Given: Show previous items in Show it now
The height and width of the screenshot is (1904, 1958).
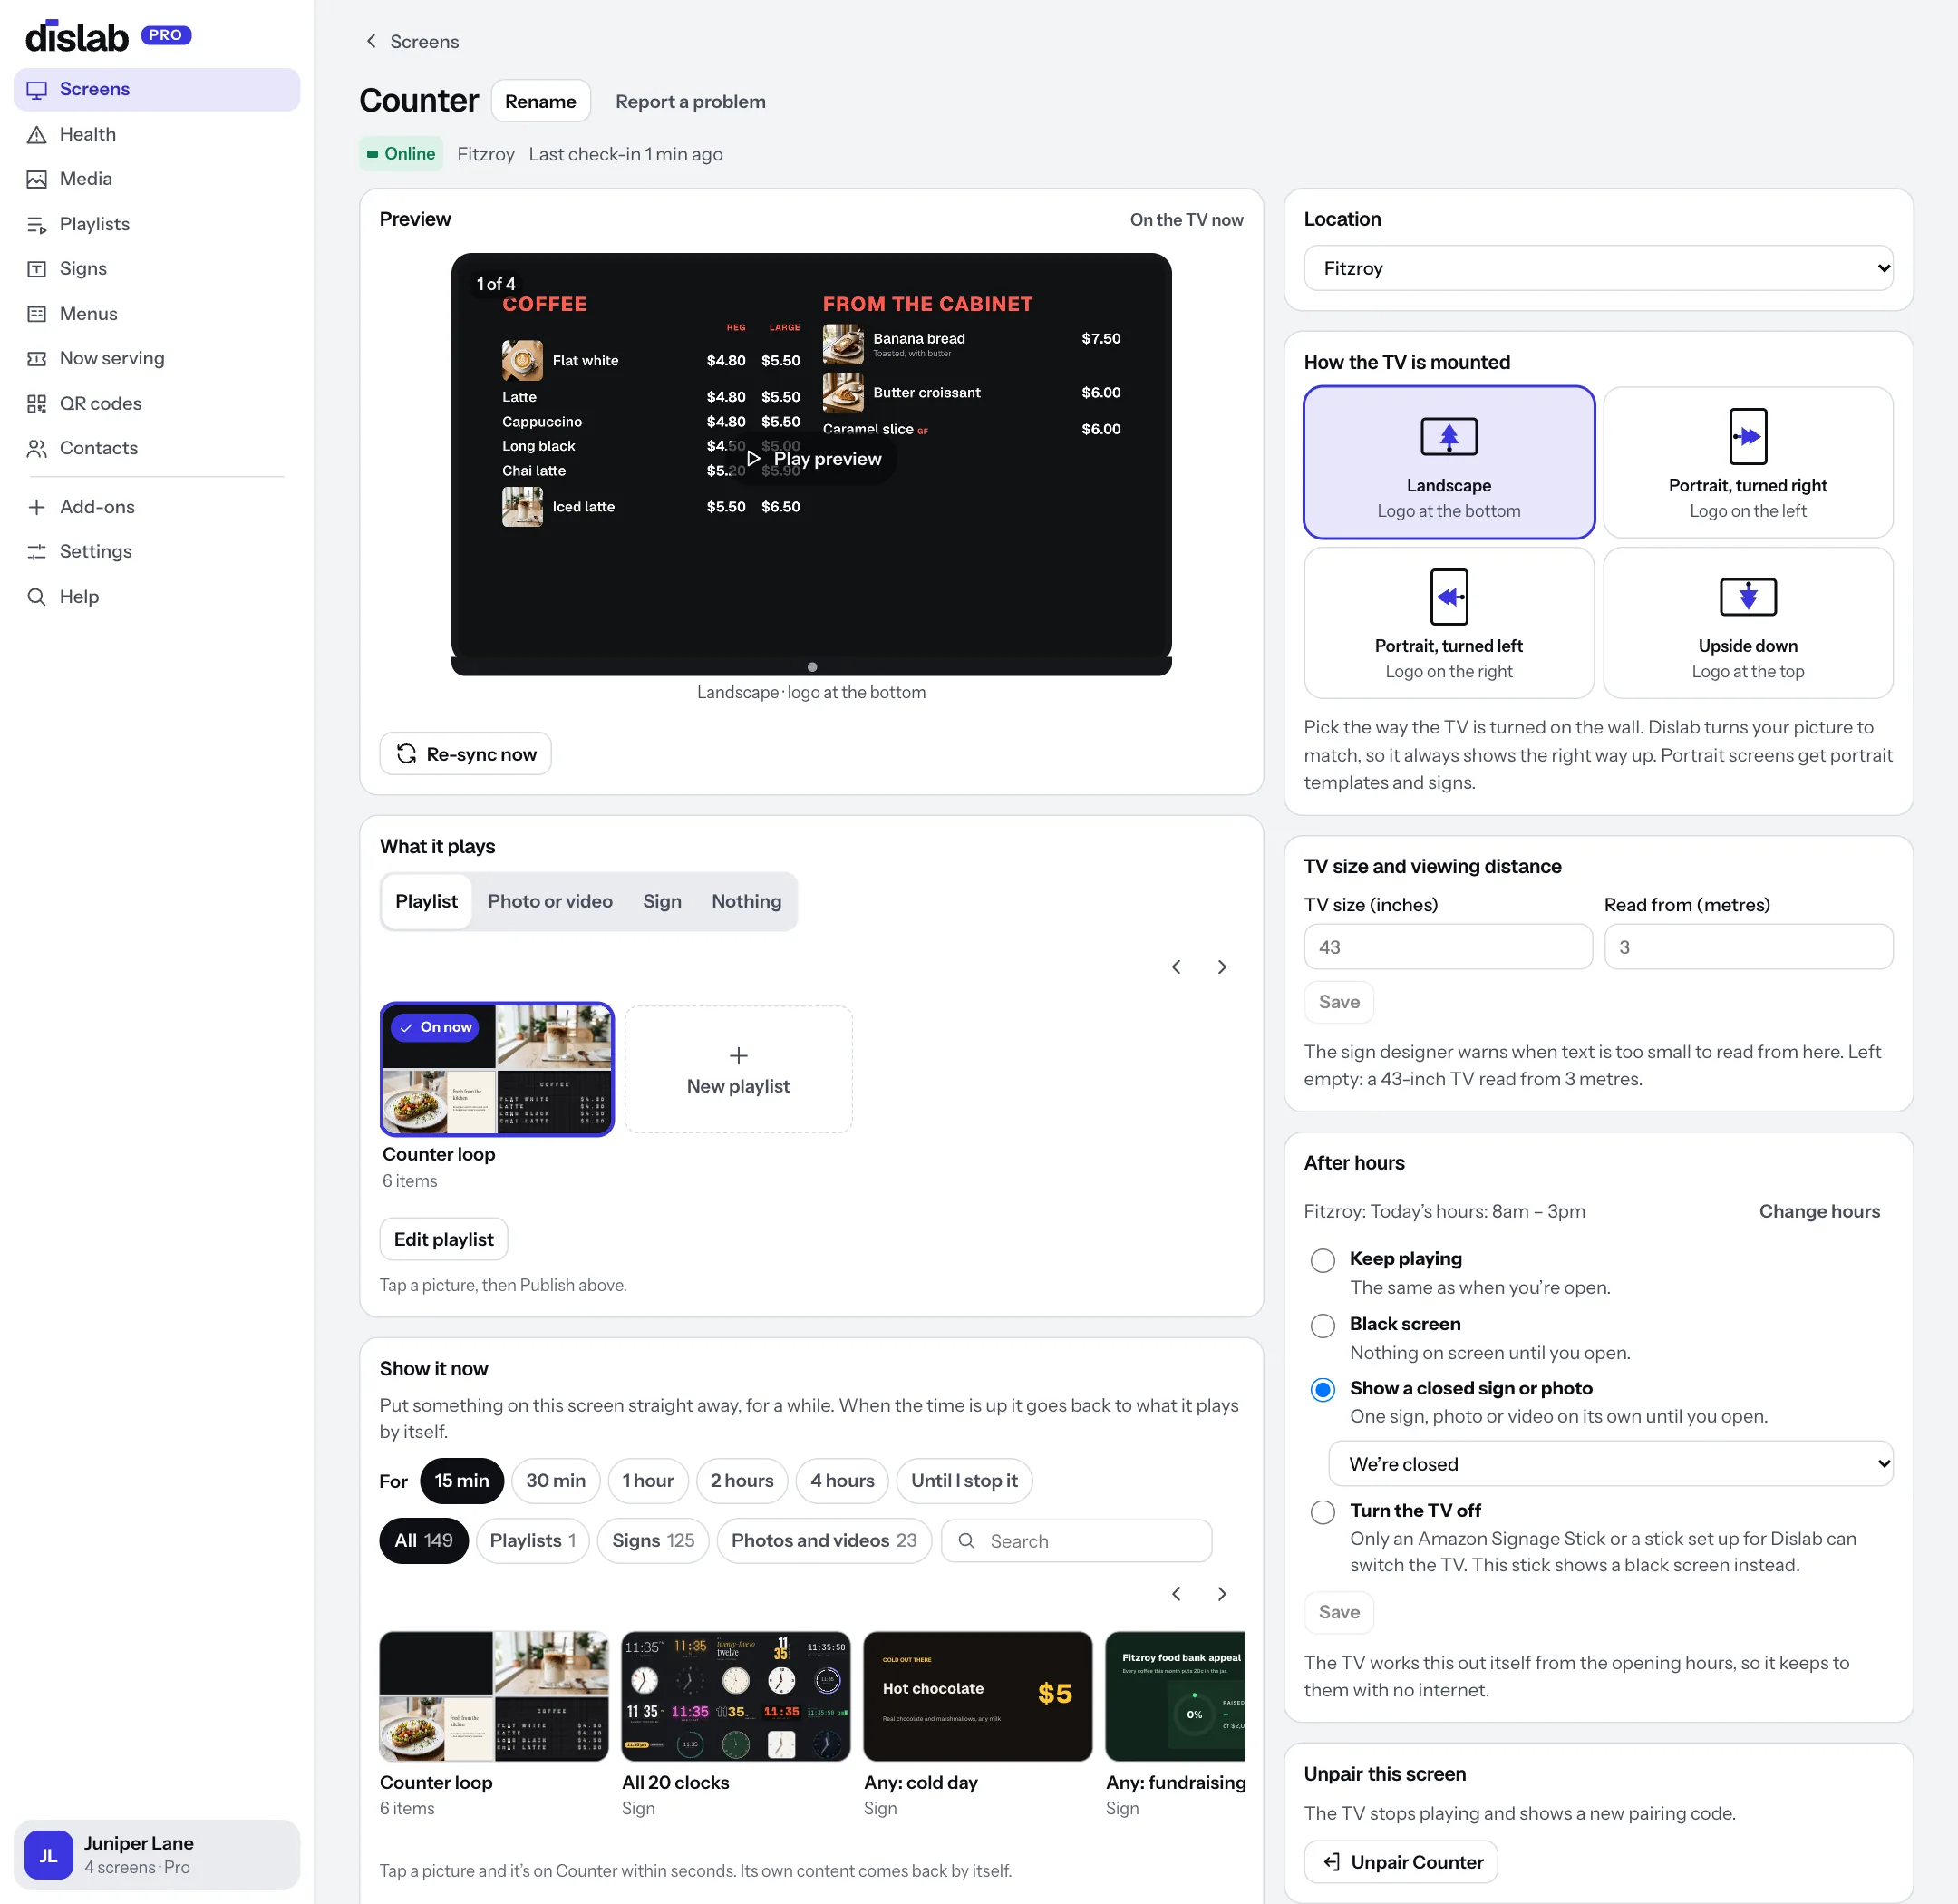Looking at the screenshot, I should tap(1176, 1594).
